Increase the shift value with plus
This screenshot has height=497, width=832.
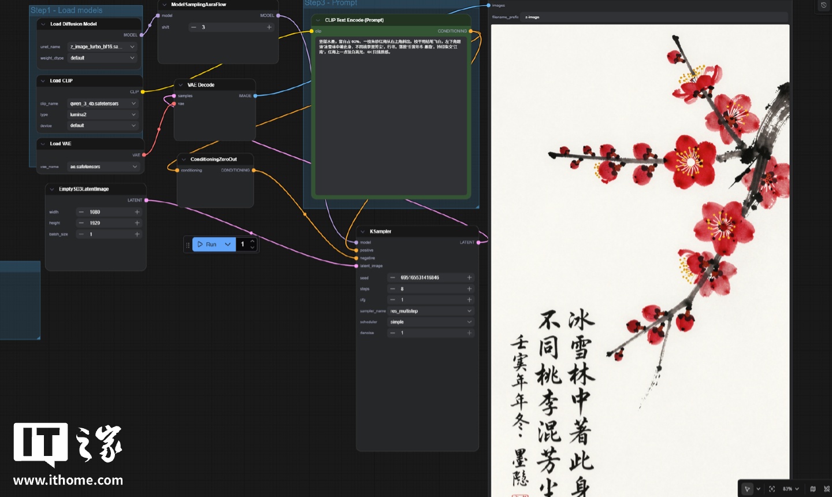click(269, 27)
